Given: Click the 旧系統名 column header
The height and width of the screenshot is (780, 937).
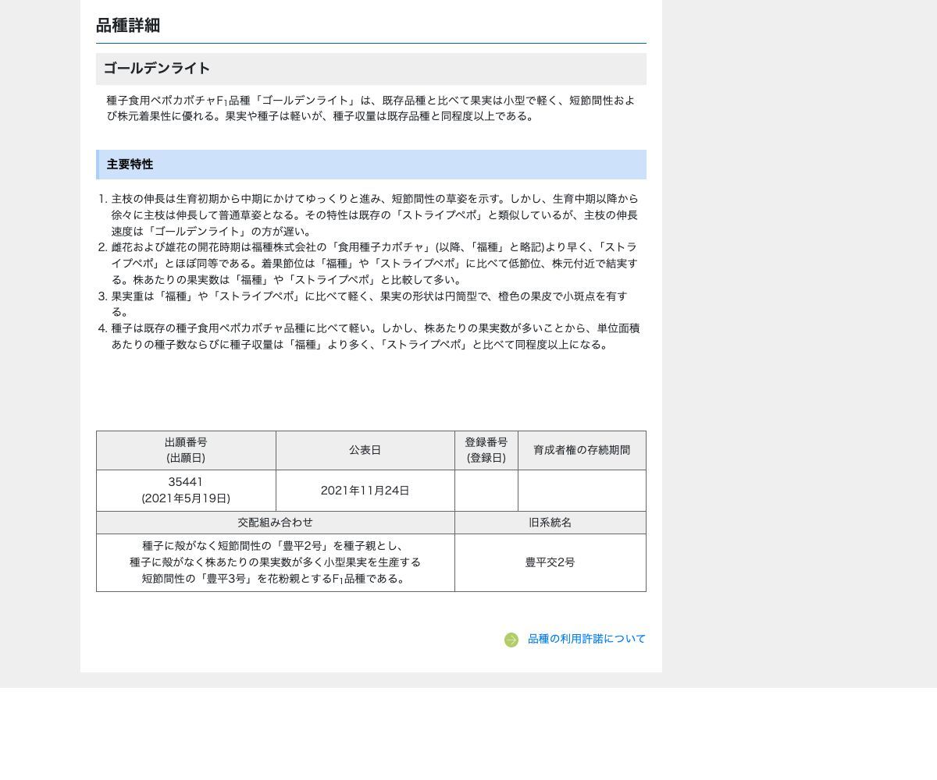Looking at the screenshot, I should 550,523.
